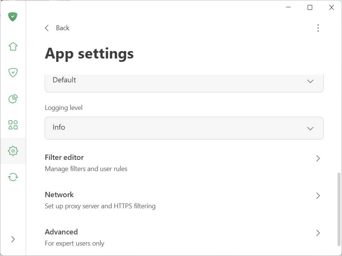Viewport: 342px width, 256px height.
Task: Click the AdGuard shield logo at top
Action: pos(12,17)
